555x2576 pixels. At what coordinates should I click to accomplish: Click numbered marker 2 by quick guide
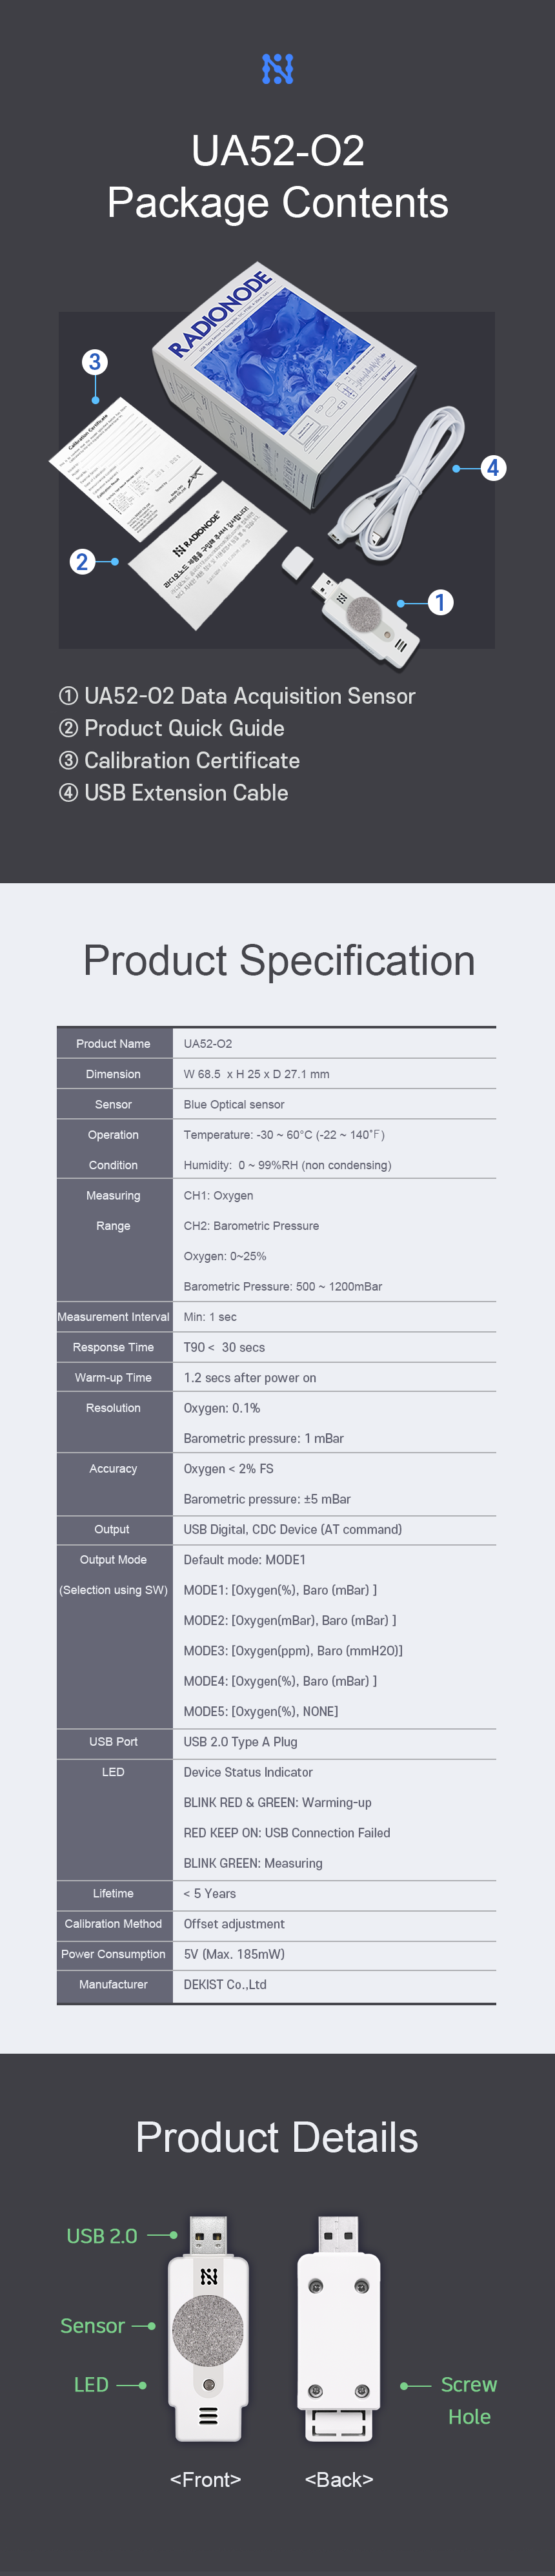click(83, 562)
